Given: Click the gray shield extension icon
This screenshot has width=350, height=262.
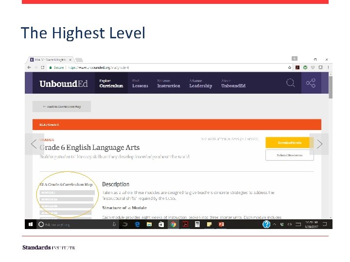Looking at the screenshot, I should [x=313, y=67].
